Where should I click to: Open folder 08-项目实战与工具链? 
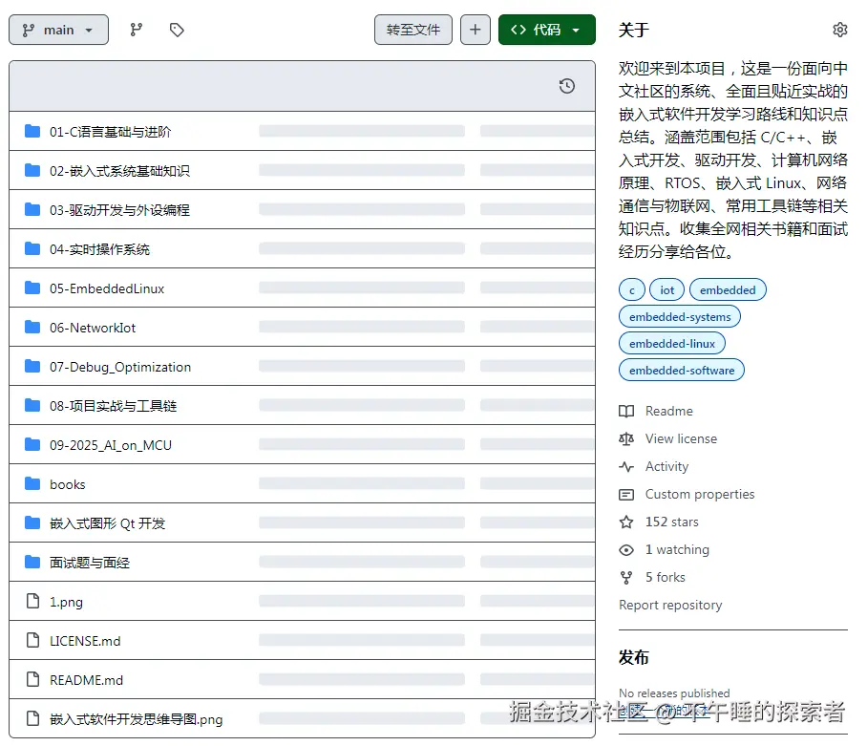pos(114,407)
